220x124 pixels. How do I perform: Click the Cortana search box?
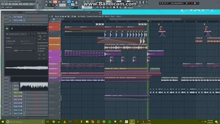tap(25, 122)
